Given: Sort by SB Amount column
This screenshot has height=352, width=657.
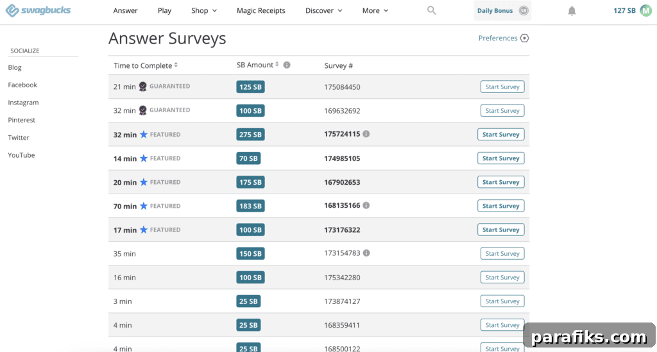Looking at the screenshot, I should (257, 65).
